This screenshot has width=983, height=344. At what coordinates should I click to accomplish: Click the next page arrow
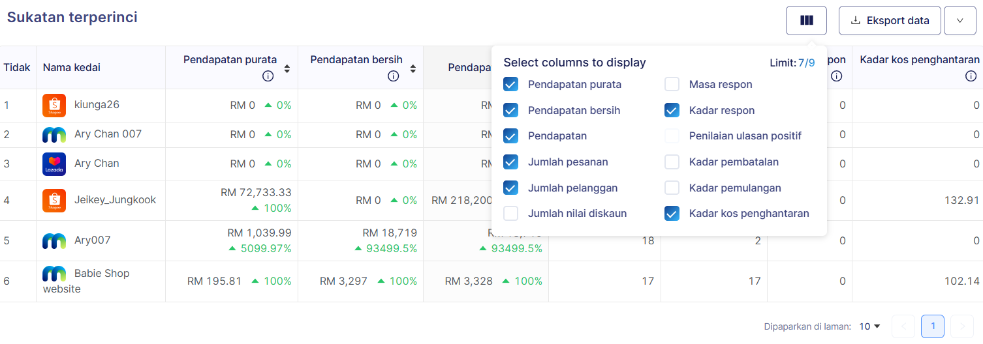coord(962,326)
